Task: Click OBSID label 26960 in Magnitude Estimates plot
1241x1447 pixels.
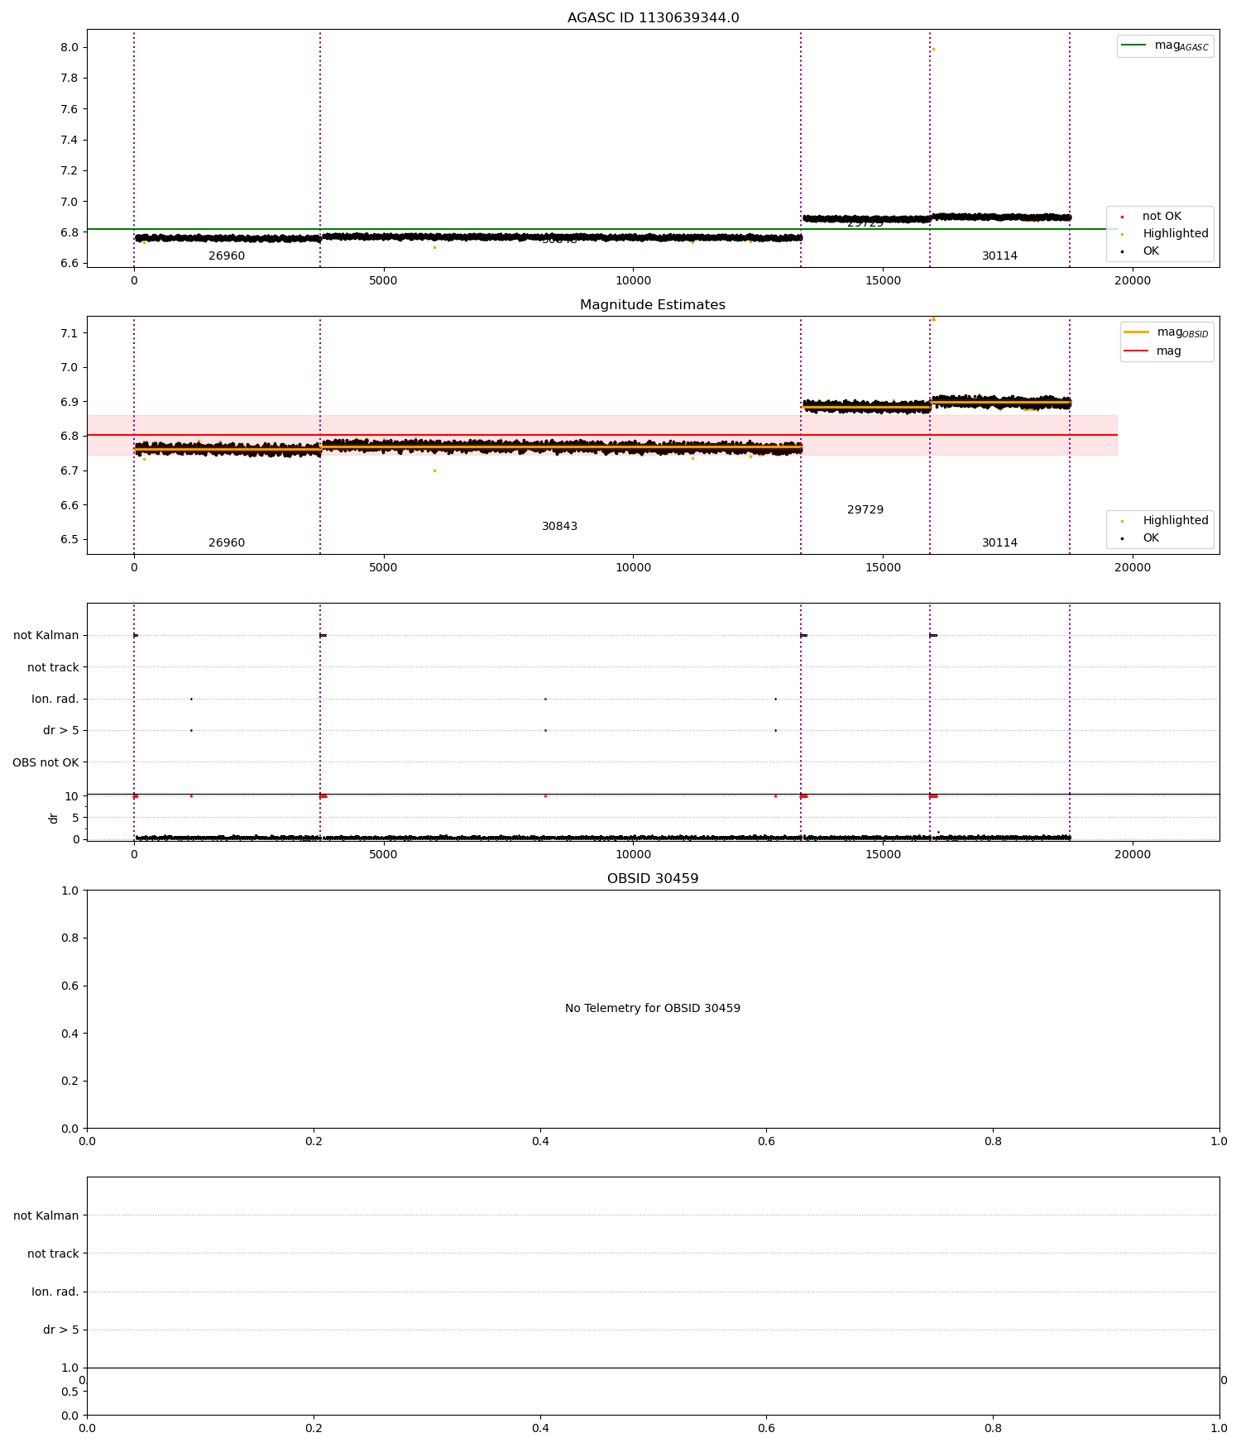Action: (x=227, y=542)
